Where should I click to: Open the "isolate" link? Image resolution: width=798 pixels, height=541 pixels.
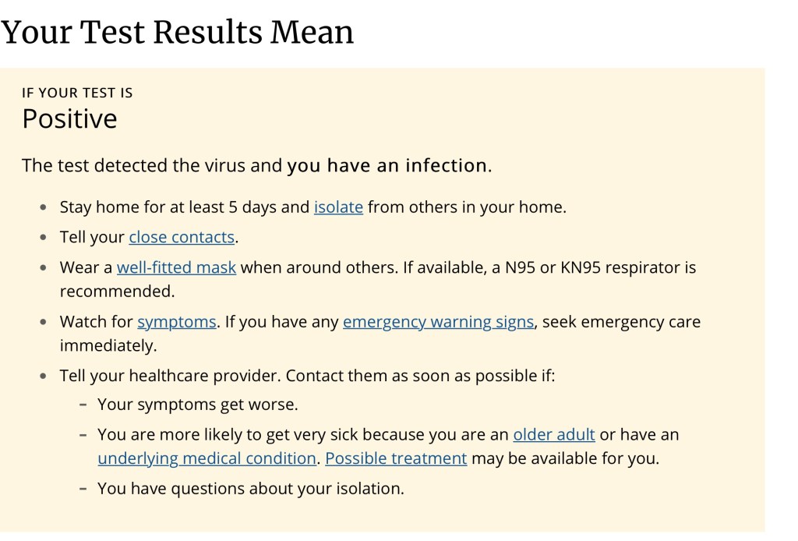(338, 207)
